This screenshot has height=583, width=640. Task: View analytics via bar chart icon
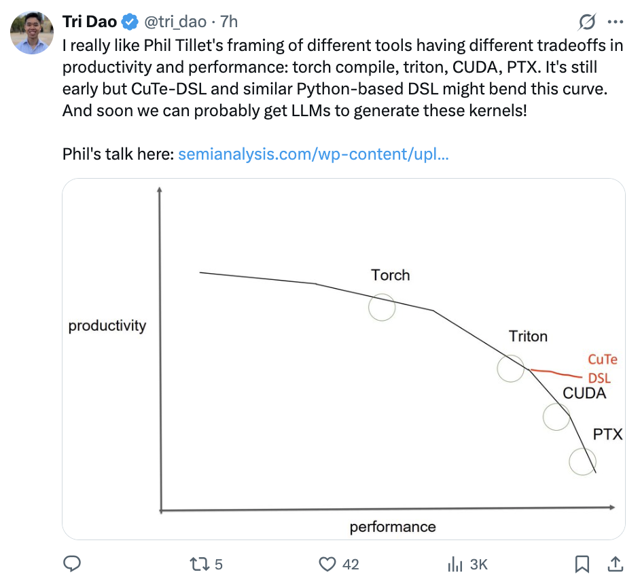[455, 565]
